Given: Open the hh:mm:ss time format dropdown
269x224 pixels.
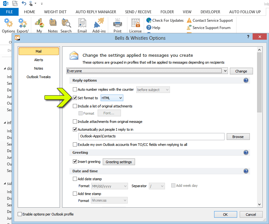Looking at the screenshot, I should [109, 200].
